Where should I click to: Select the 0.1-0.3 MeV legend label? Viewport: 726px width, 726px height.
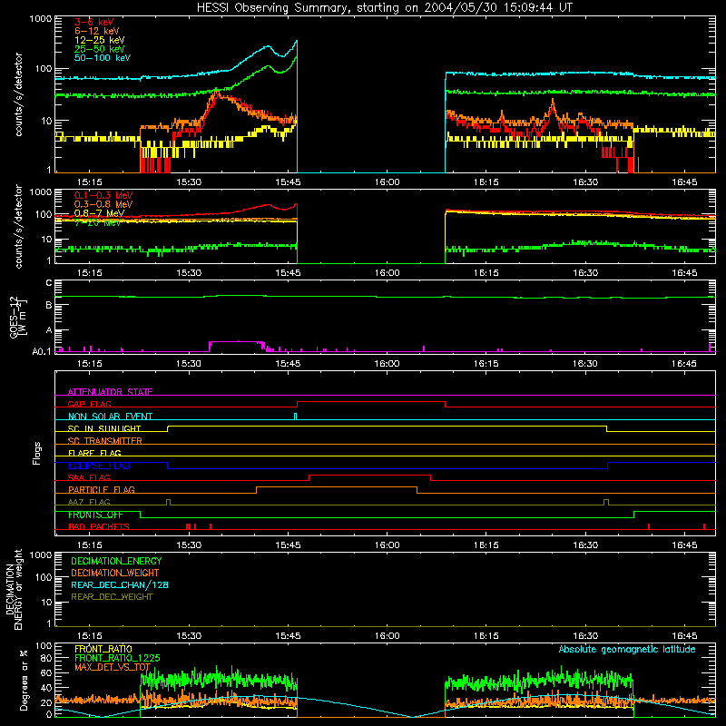click(103, 195)
